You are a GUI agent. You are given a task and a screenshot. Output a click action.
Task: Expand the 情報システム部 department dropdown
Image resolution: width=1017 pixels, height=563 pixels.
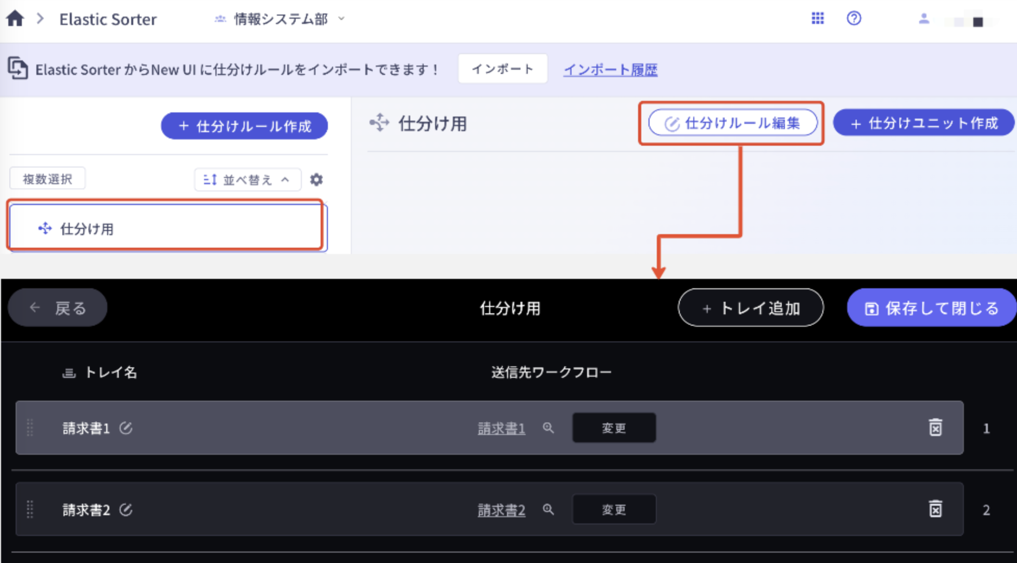tap(280, 19)
